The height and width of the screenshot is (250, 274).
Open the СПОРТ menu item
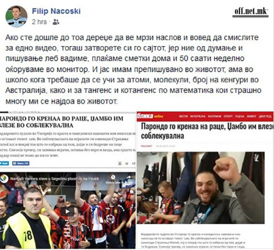[229, 116]
